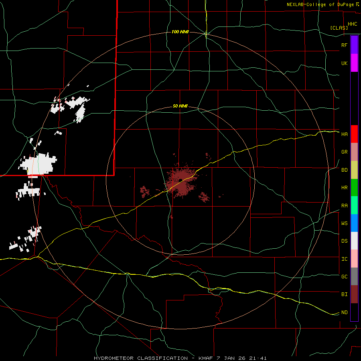This screenshot has height=361, width=361.
Task: Click the "IC" legend label
Action: [344, 259]
